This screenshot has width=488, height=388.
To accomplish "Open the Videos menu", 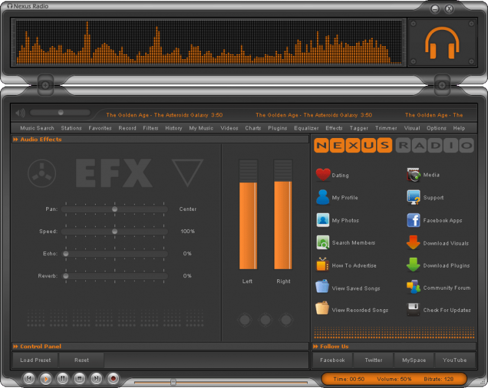I will (230, 128).
